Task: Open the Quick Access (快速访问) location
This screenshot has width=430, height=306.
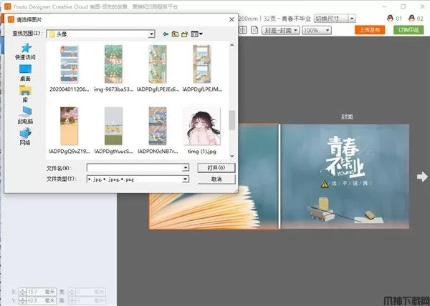Action: click(x=25, y=49)
